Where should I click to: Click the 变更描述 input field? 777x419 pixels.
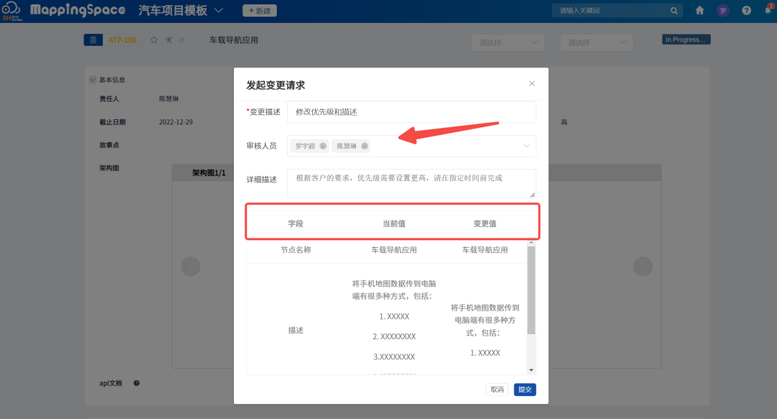(x=411, y=112)
